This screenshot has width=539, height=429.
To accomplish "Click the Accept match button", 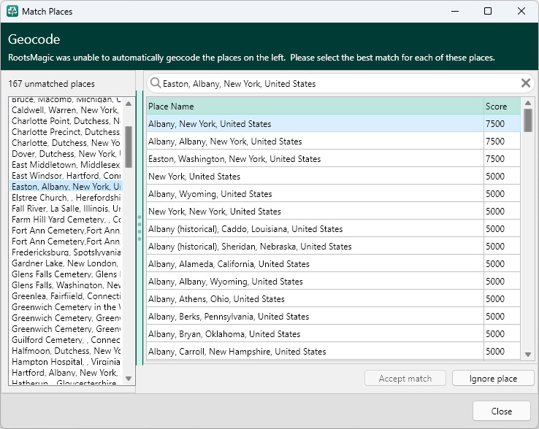I will coord(405,378).
